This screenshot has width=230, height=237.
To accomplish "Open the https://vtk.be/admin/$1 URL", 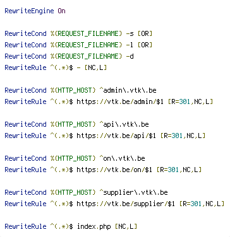I will point(120,101).
